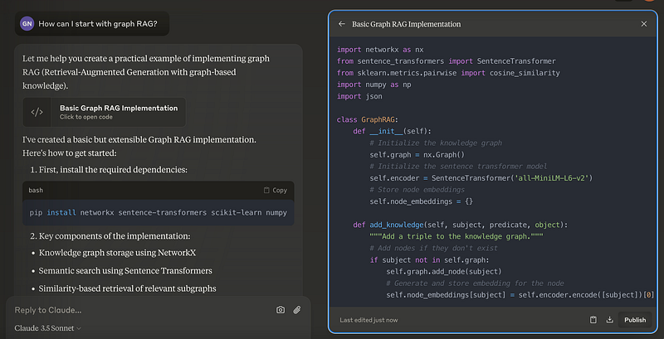Click the 'import json' code line

coord(359,96)
